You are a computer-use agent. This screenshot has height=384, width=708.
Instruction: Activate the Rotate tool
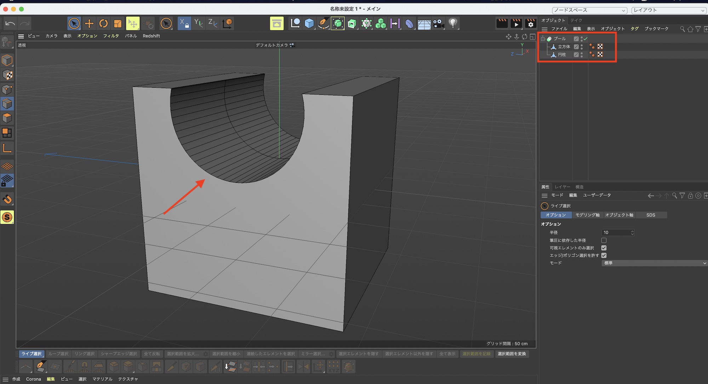tap(103, 23)
